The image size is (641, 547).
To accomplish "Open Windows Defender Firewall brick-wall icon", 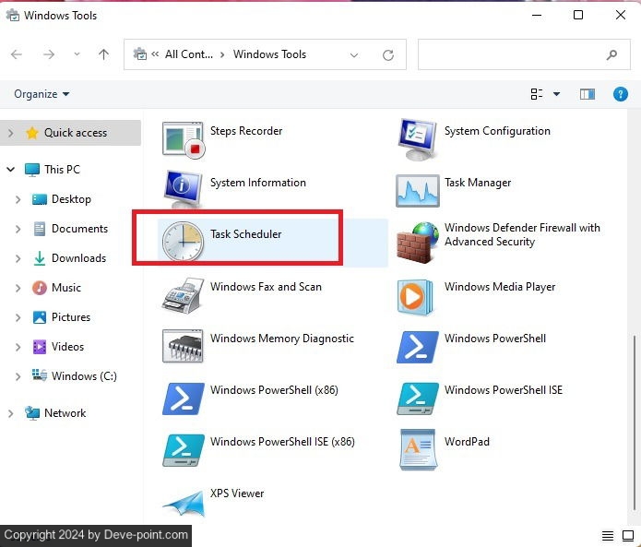I will [417, 243].
